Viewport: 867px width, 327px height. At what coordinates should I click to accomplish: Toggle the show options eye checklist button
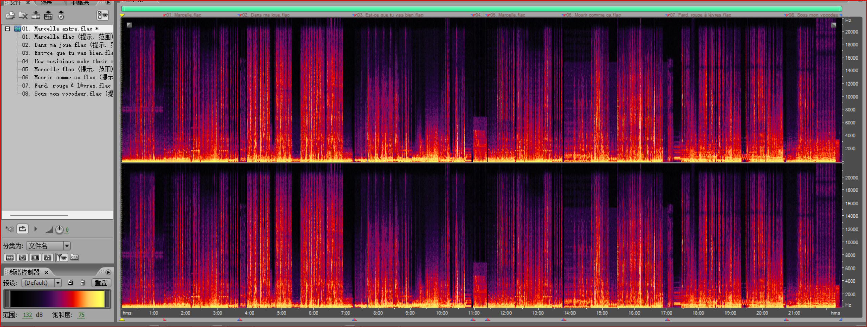(103, 15)
